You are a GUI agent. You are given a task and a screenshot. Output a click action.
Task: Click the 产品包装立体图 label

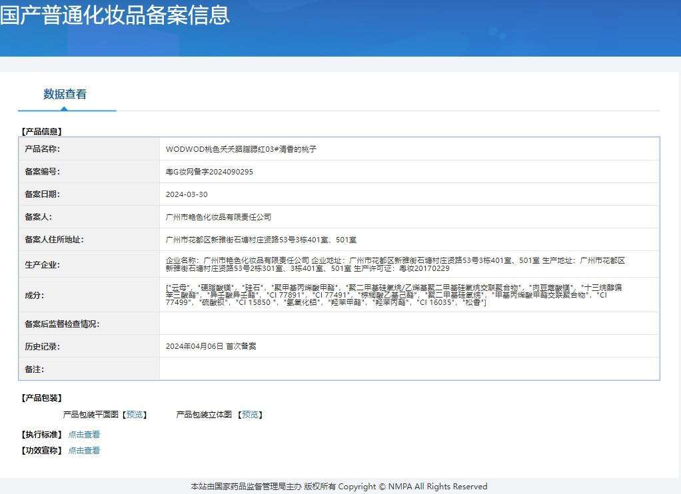tap(204, 415)
